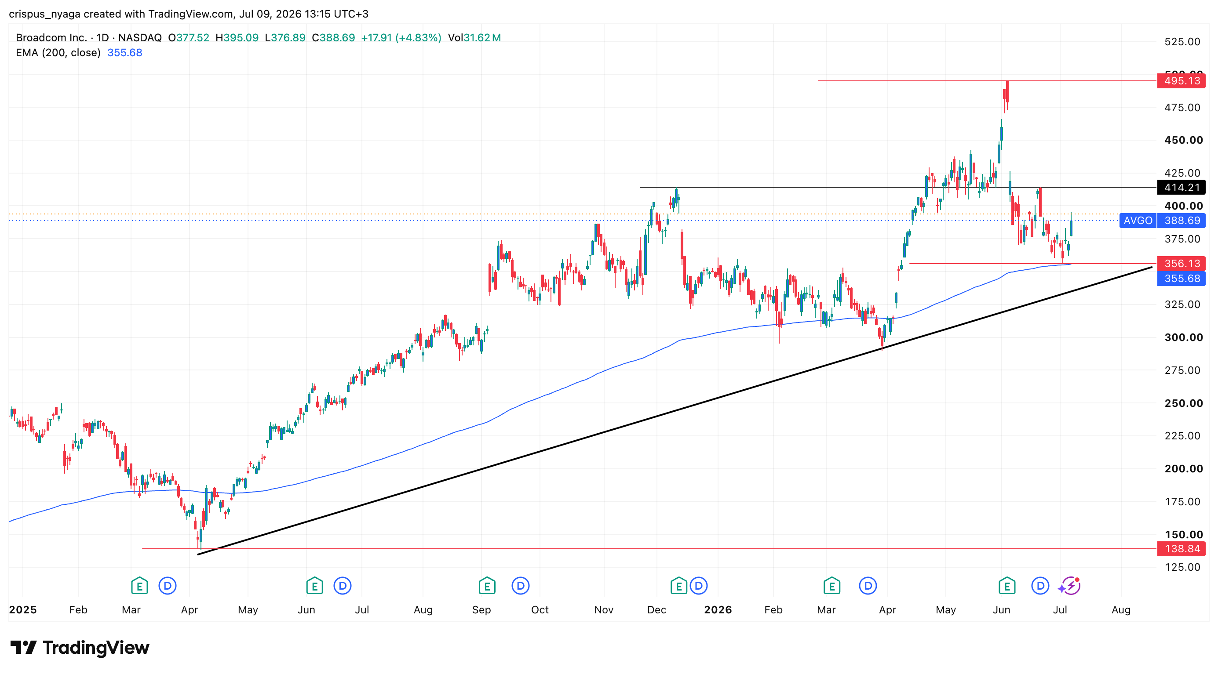Viewport: 1218px width, 674px height.
Task: Click the Vol 31.62 M value
Action: (474, 38)
